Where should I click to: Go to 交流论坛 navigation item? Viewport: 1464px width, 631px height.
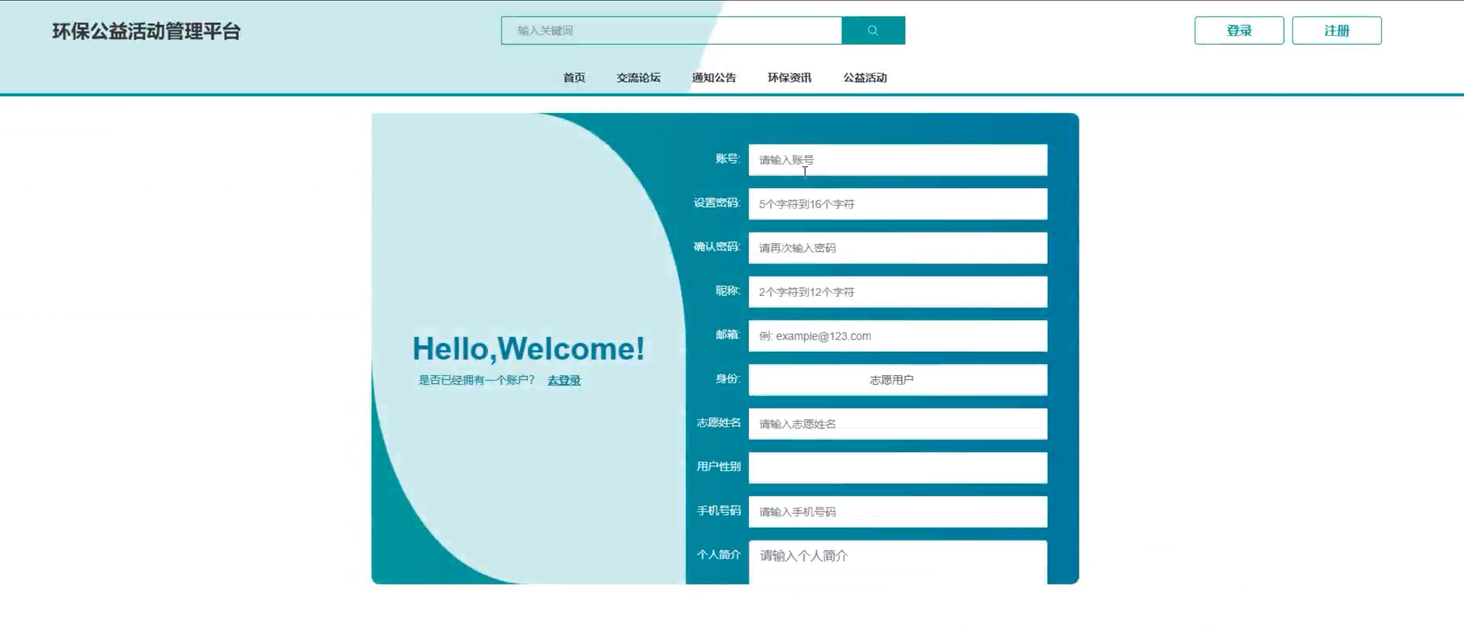click(x=638, y=78)
